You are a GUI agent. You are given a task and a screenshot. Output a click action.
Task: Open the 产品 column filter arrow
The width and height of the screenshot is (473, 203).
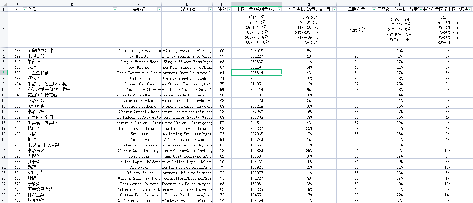click(x=115, y=10)
